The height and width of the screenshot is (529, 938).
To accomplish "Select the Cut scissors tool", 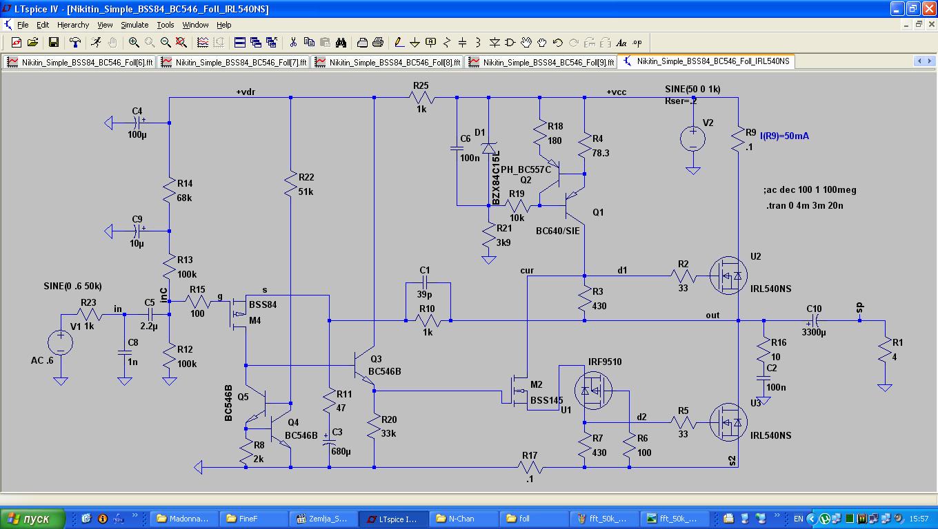I will coord(293,43).
